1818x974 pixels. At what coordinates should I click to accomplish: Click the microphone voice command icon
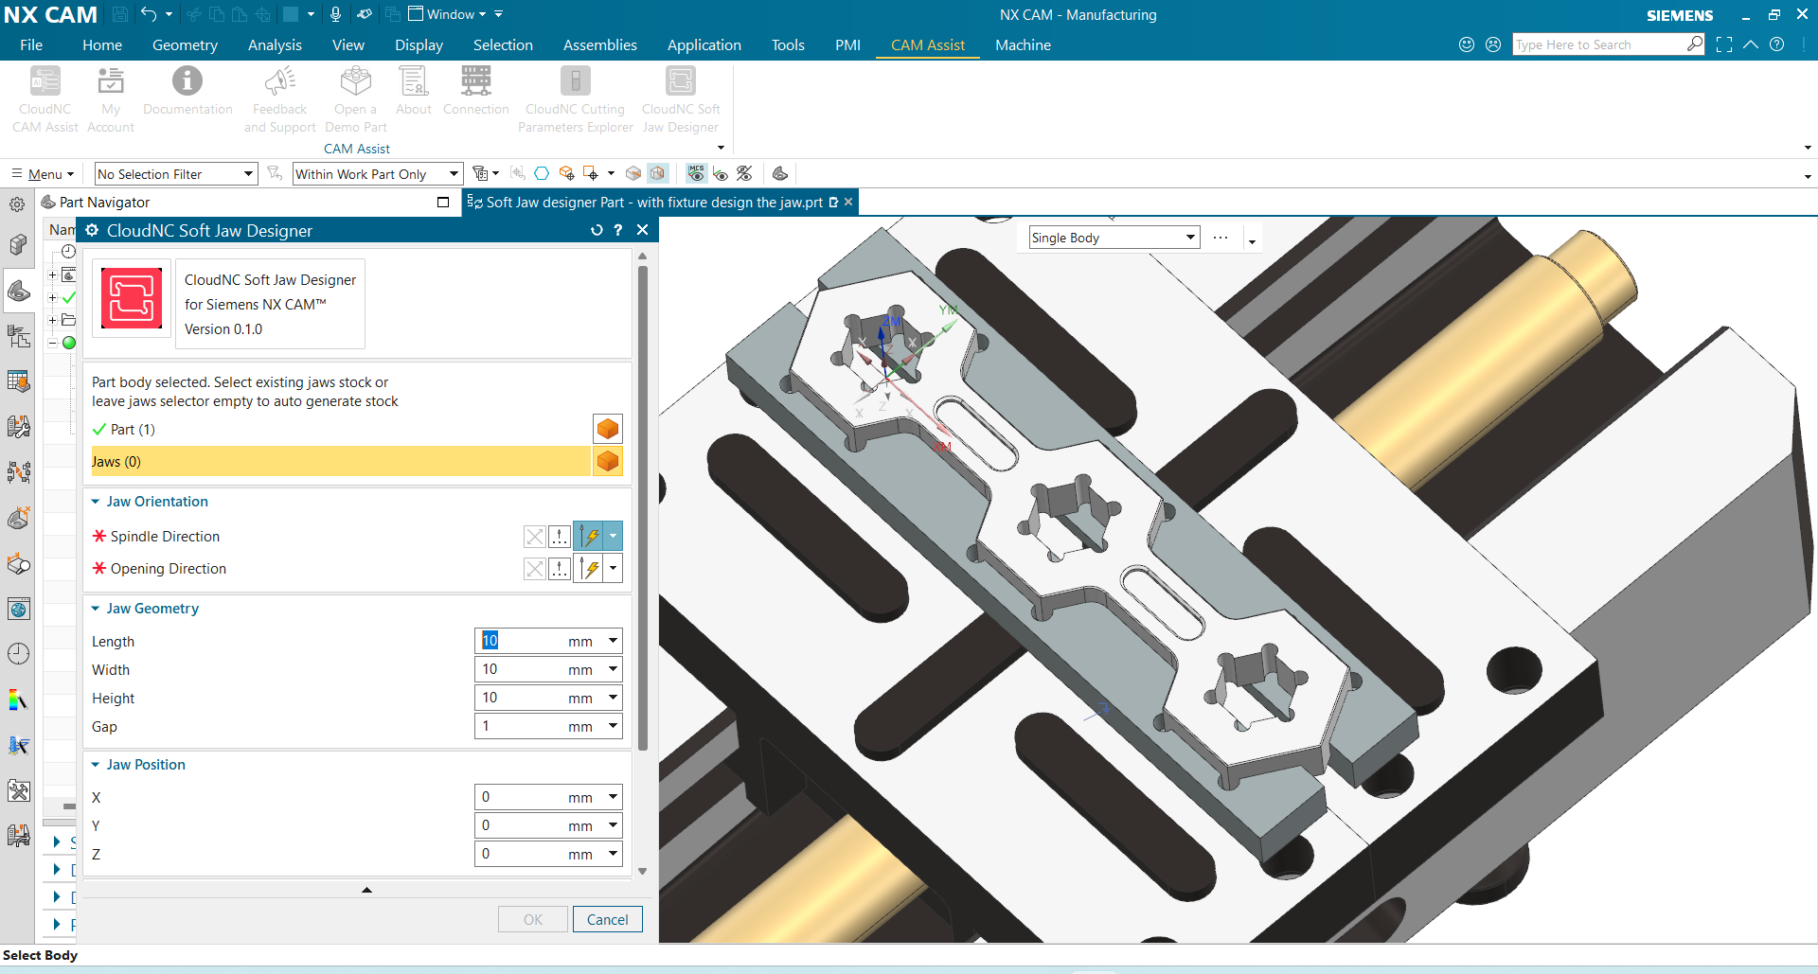335,14
